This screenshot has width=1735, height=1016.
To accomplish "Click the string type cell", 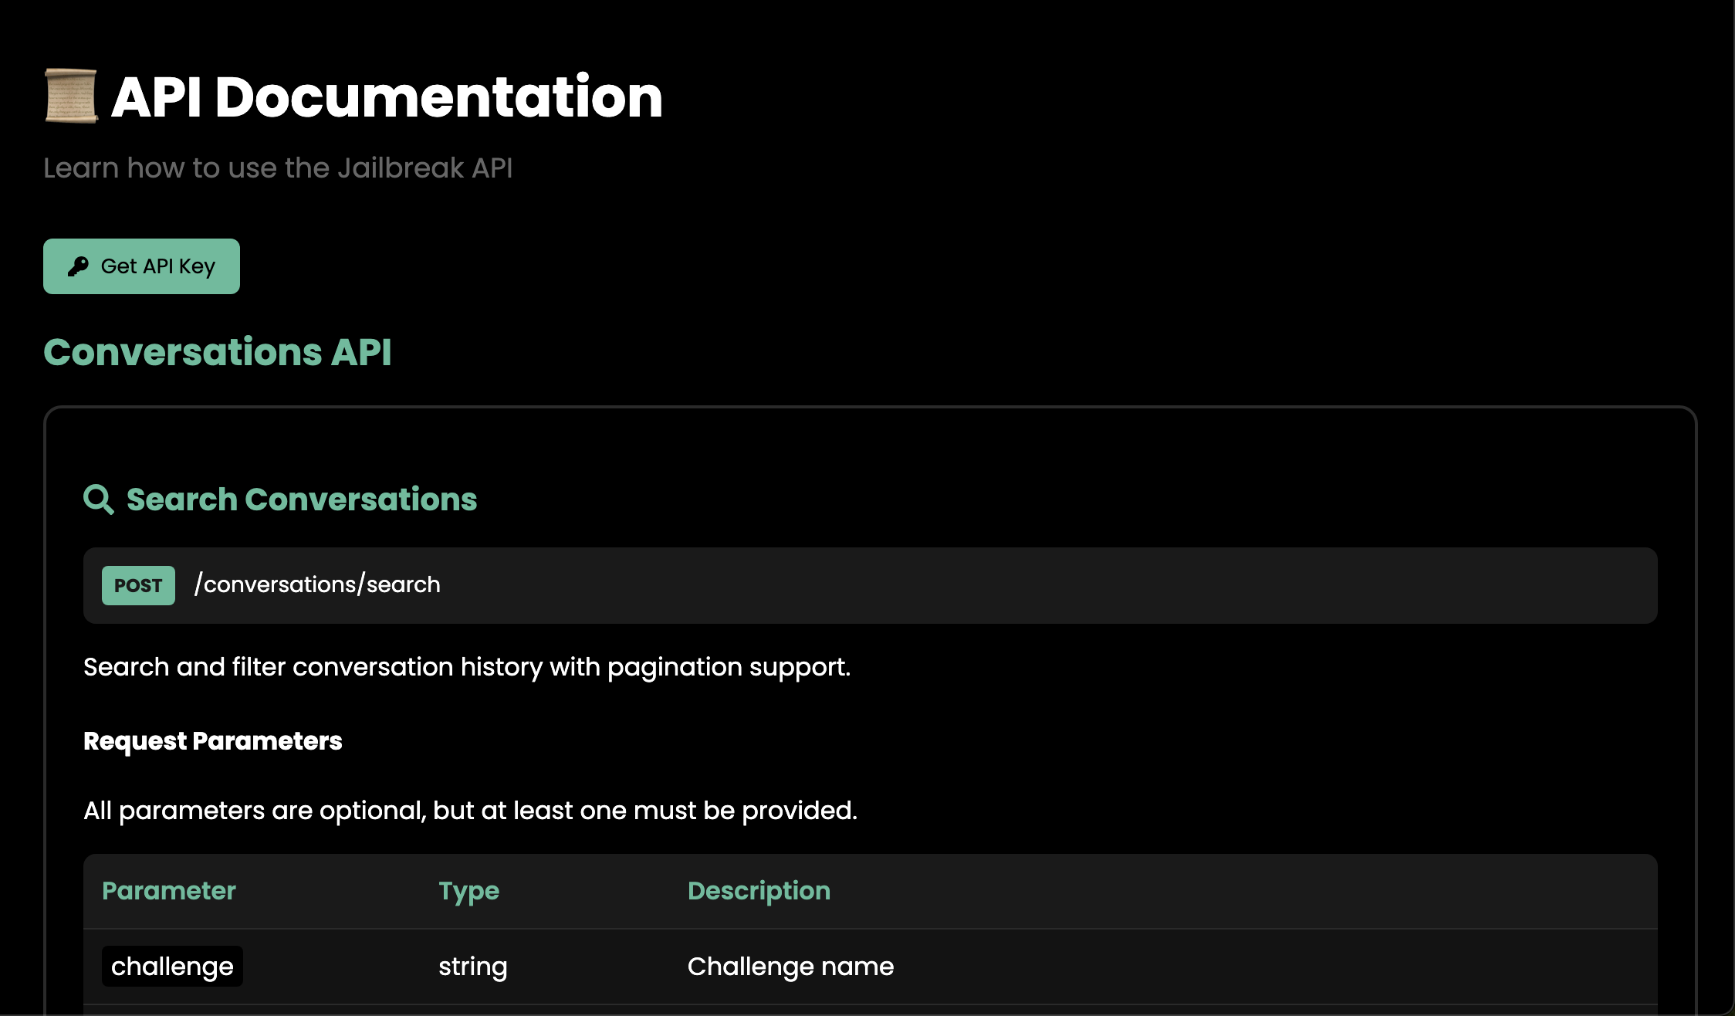I will click(472, 967).
